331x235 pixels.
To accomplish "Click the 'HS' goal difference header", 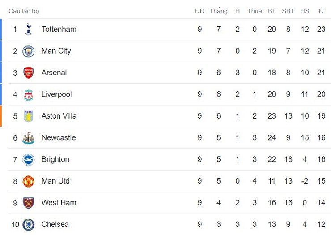I will 305,11.
